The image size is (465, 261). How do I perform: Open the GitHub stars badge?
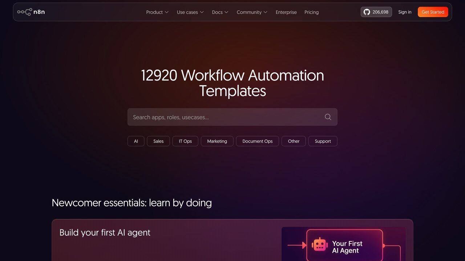point(376,12)
